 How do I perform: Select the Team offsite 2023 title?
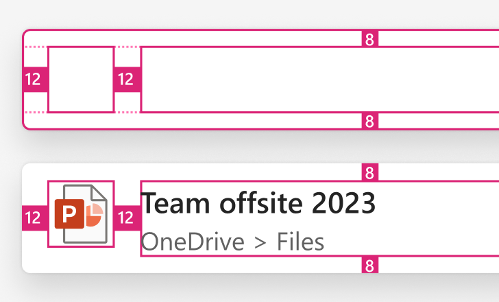(x=258, y=203)
